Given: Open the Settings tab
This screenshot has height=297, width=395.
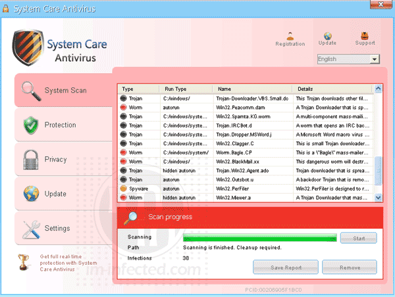Looking at the screenshot, I should click(63, 229).
